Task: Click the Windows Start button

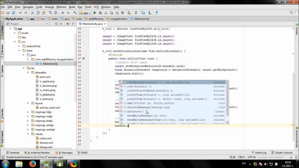Action: [5, 164]
